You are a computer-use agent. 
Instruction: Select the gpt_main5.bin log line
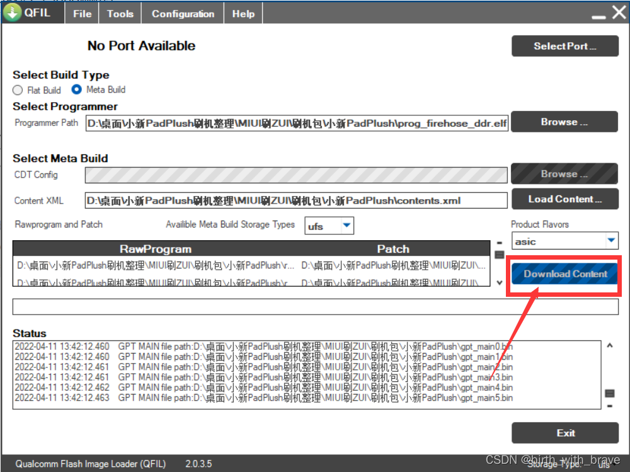click(263, 398)
